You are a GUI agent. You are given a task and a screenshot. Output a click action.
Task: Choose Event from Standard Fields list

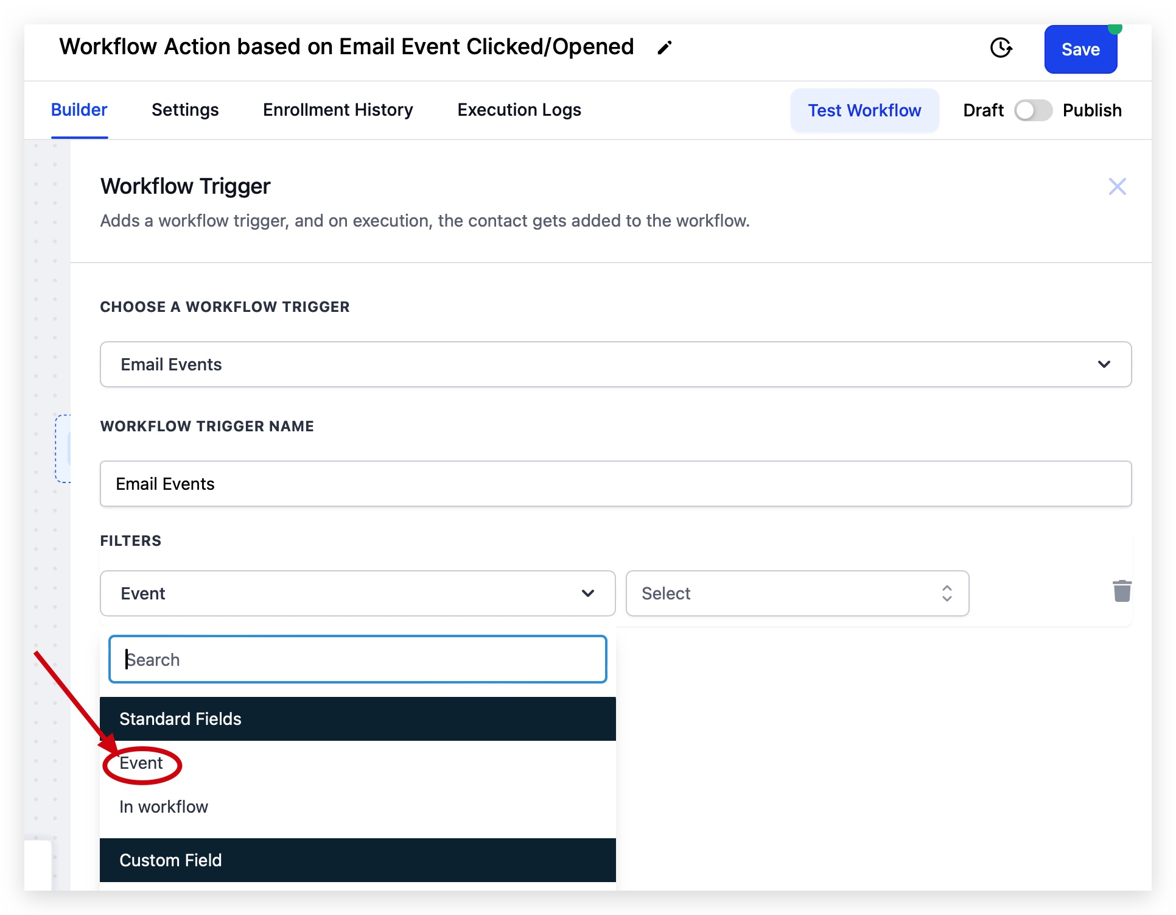[x=141, y=763]
